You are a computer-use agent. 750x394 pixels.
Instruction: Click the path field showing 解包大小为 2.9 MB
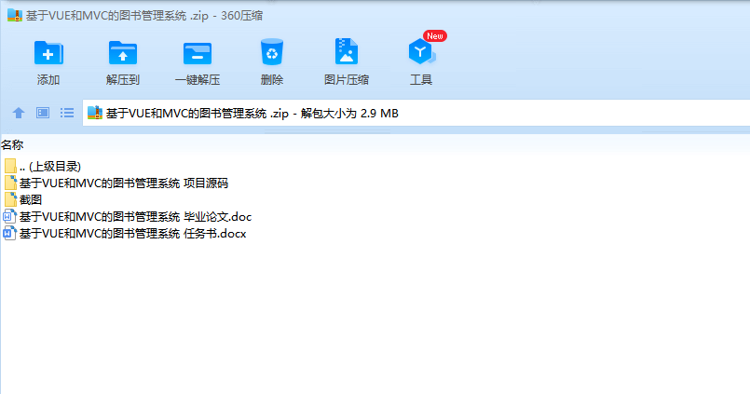pyautogui.click(x=416, y=113)
